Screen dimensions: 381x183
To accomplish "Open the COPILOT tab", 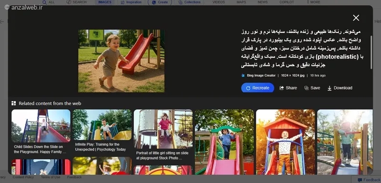I will click(287, 2).
